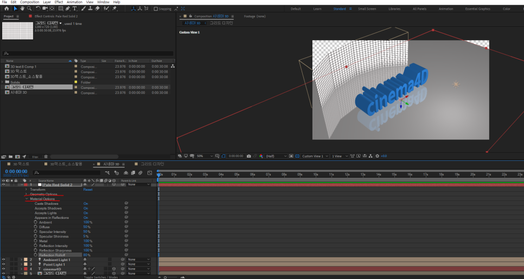
Task: Click the snapshot camera icon in viewer
Action: (x=248, y=156)
